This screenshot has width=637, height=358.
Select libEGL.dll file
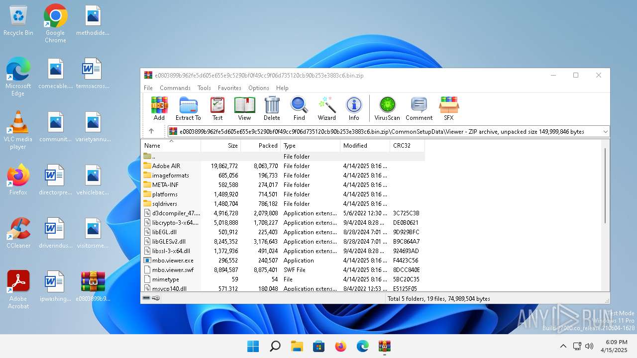coord(283,232)
